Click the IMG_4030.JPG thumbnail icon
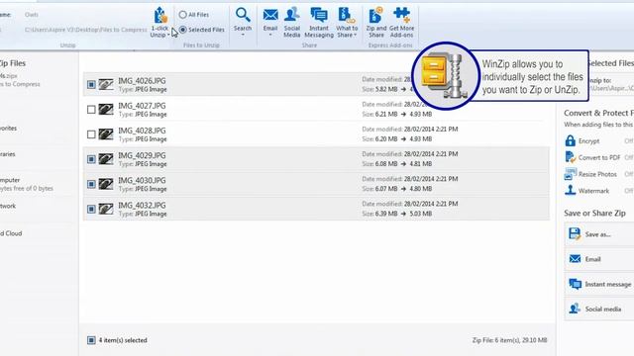 pos(106,184)
